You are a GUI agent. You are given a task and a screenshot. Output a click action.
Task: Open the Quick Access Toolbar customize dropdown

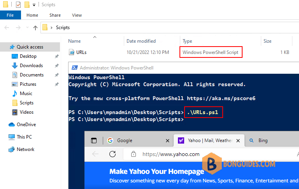point(34,5)
